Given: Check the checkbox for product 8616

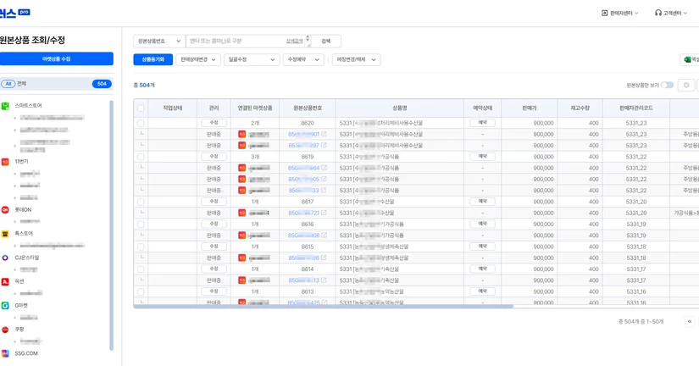Looking at the screenshot, I should pyautogui.click(x=141, y=225).
